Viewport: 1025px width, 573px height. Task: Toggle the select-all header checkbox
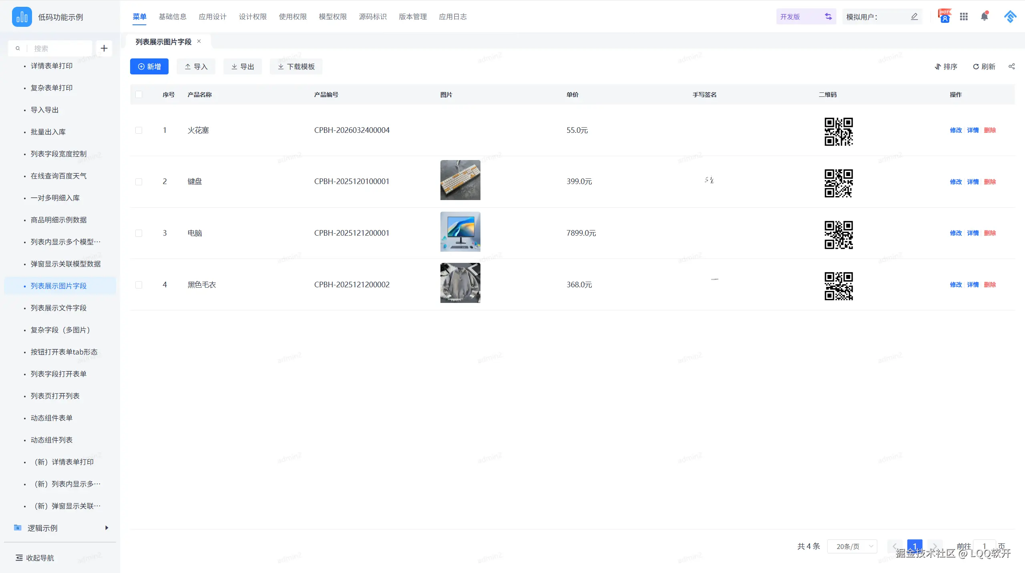pyautogui.click(x=139, y=94)
